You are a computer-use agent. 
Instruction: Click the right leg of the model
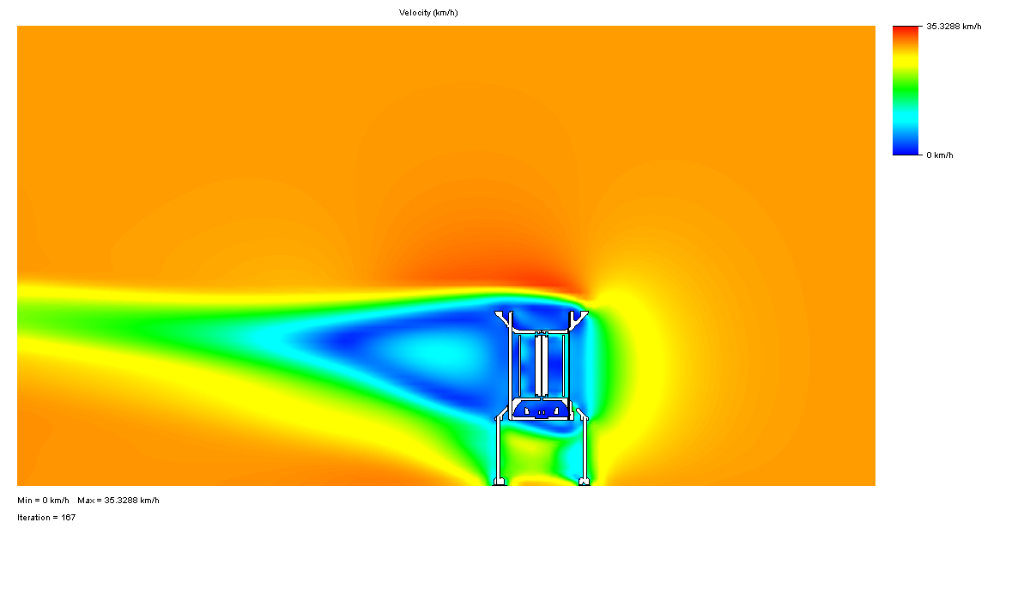point(585,446)
